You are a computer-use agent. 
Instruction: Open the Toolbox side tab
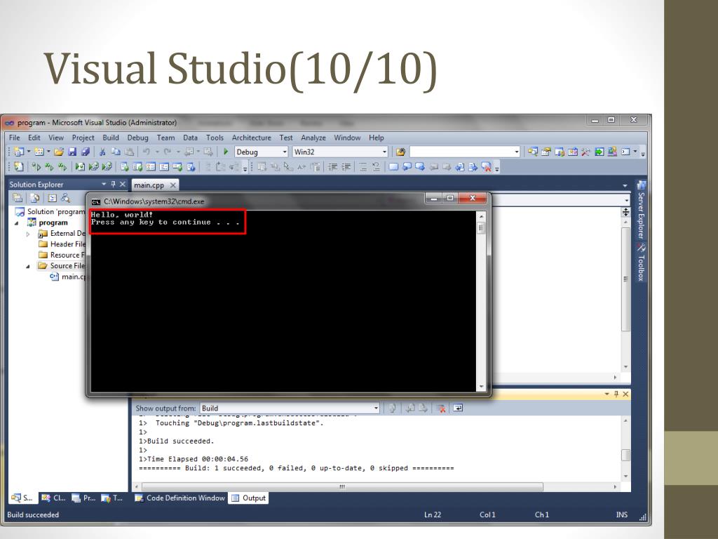pyautogui.click(x=641, y=262)
